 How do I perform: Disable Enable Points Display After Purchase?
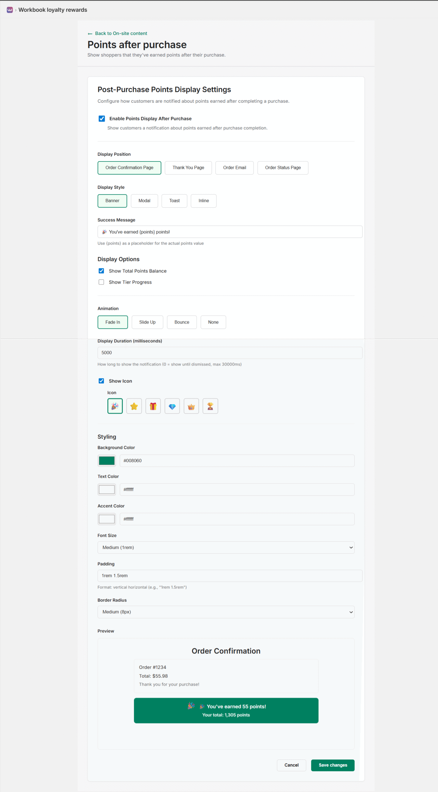click(102, 118)
